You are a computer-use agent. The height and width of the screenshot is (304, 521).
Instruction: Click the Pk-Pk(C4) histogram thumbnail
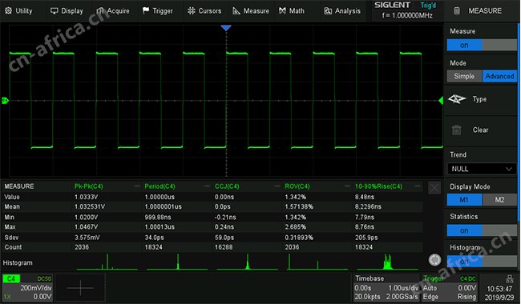coord(107,262)
